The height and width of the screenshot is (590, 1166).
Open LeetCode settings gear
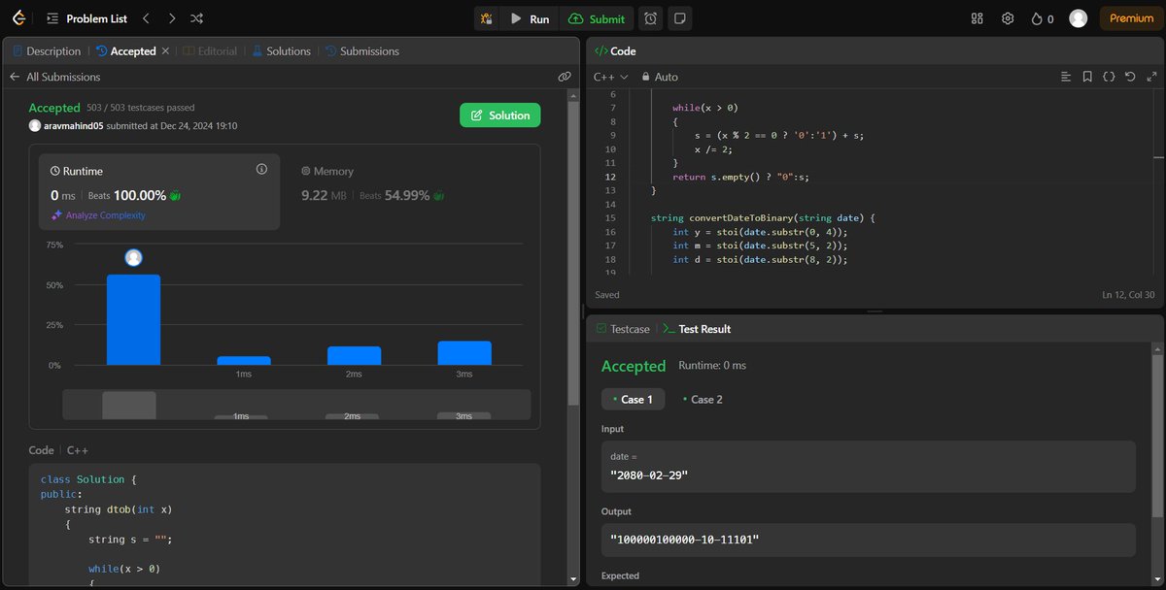[1008, 17]
